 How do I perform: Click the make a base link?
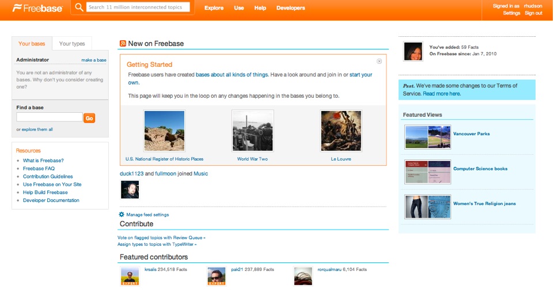(94, 60)
